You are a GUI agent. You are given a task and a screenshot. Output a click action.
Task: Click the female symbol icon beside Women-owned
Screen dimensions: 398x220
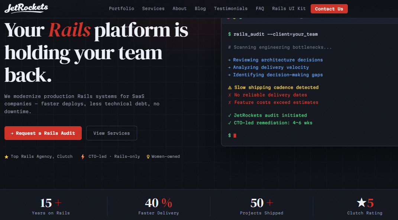pyautogui.click(x=148, y=157)
